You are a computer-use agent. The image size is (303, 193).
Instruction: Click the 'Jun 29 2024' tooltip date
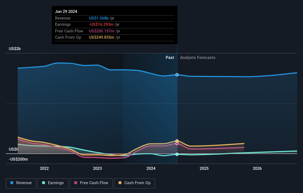(66, 11)
